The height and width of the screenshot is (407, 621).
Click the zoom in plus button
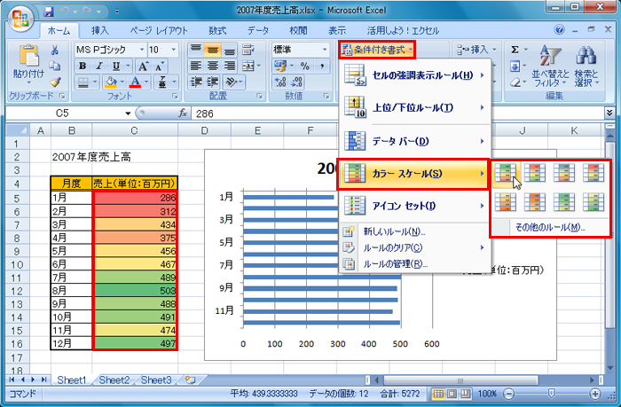(595, 394)
